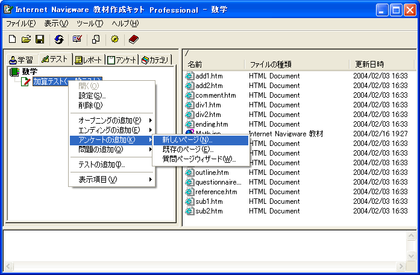
Task: Select 既存のページ(E)... in submenu
Action: pyautogui.click(x=201, y=150)
